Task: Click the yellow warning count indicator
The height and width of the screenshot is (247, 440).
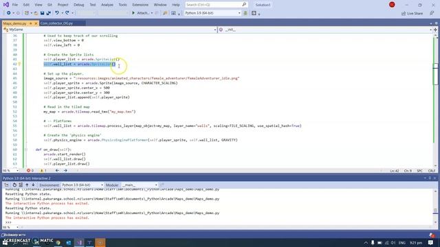Action: pos(43,170)
